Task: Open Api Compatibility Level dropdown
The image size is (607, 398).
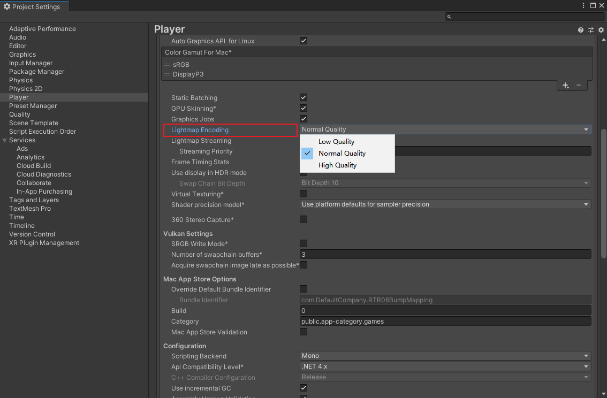Action: click(x=445, y=366)
